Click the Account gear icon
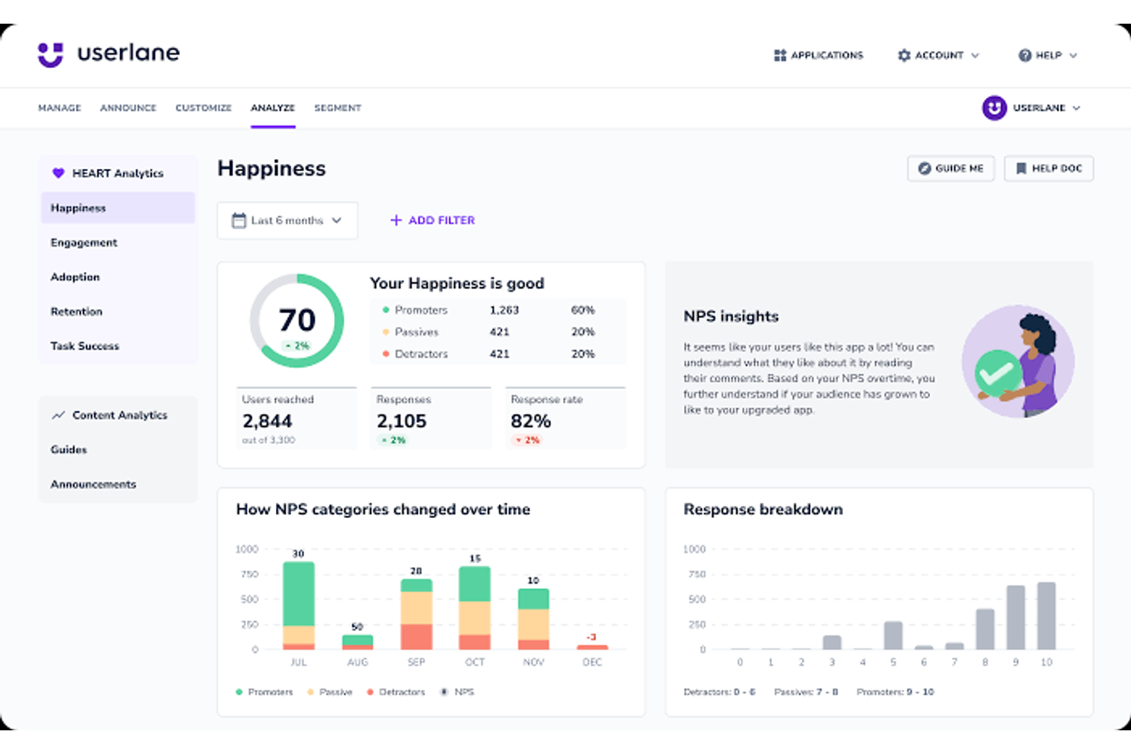This screenshot has width=1131, height=754. 903,55
